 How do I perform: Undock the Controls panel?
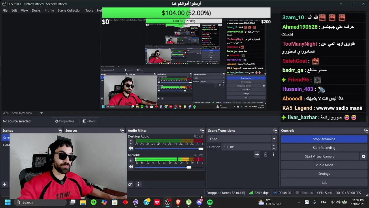(366, 131)
